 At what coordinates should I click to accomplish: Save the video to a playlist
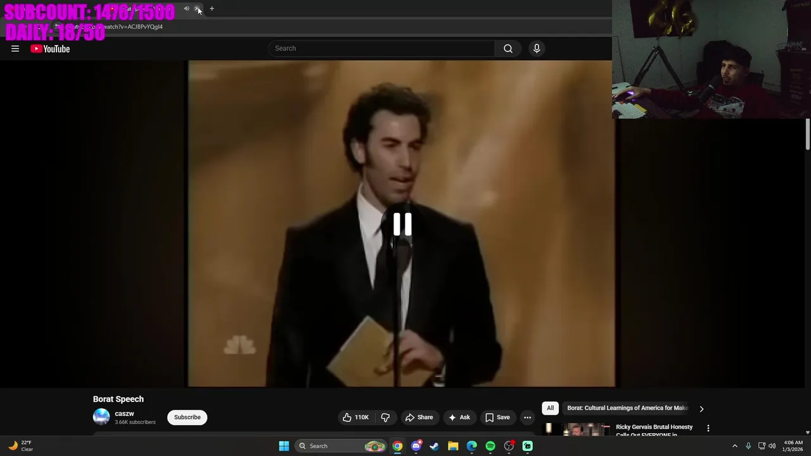497,417
